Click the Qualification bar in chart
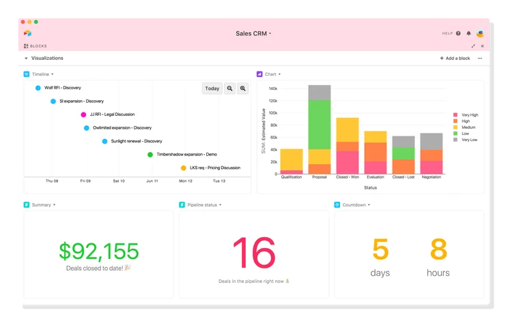This screenshot has width=508, height=323. click(292, 161)
